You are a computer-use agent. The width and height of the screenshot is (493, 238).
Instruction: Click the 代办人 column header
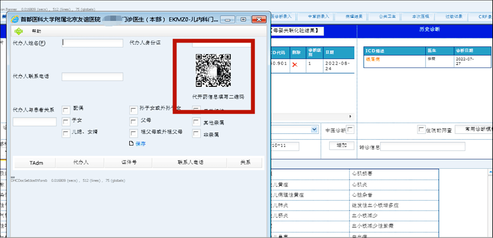(81, 163)
